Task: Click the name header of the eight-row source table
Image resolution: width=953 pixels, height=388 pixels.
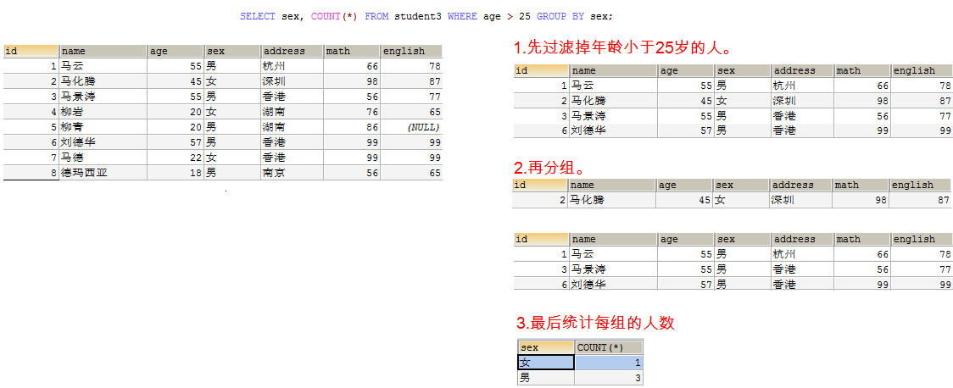Action: click(x=103, y=51)
